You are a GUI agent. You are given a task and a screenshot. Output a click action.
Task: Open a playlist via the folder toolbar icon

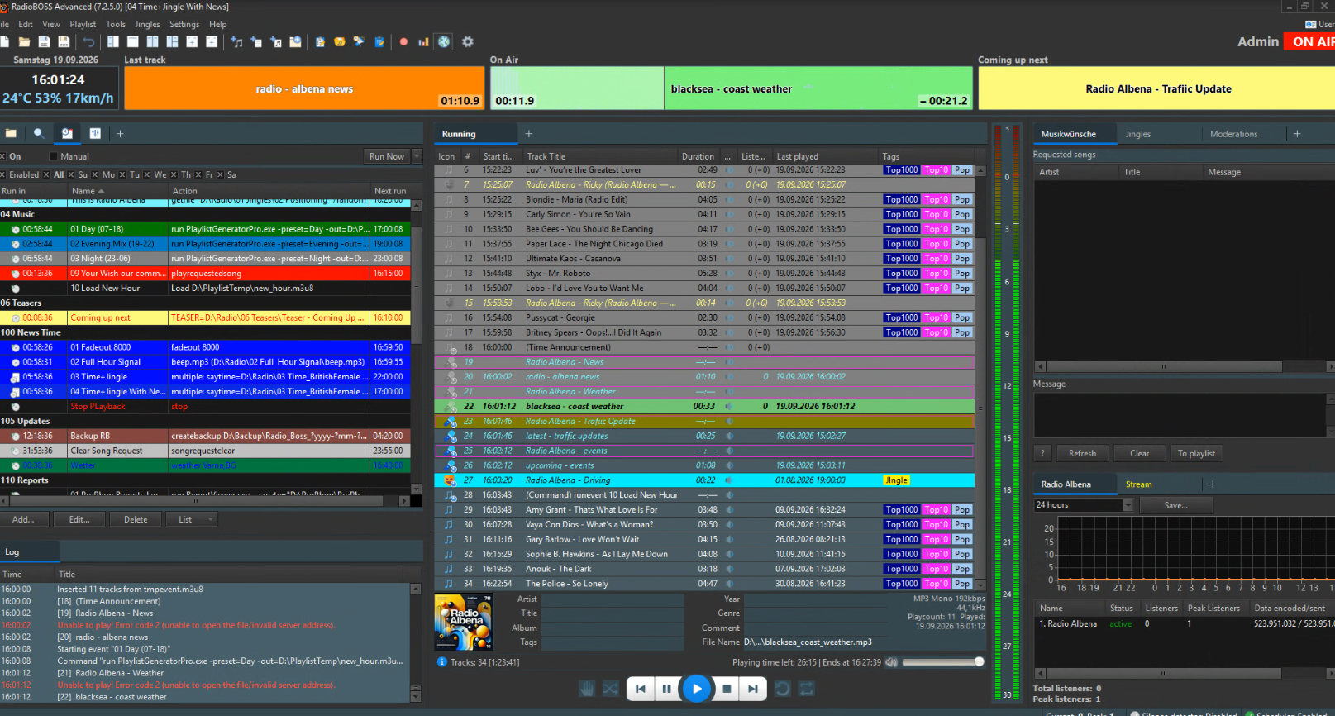[x=24, y=41]
